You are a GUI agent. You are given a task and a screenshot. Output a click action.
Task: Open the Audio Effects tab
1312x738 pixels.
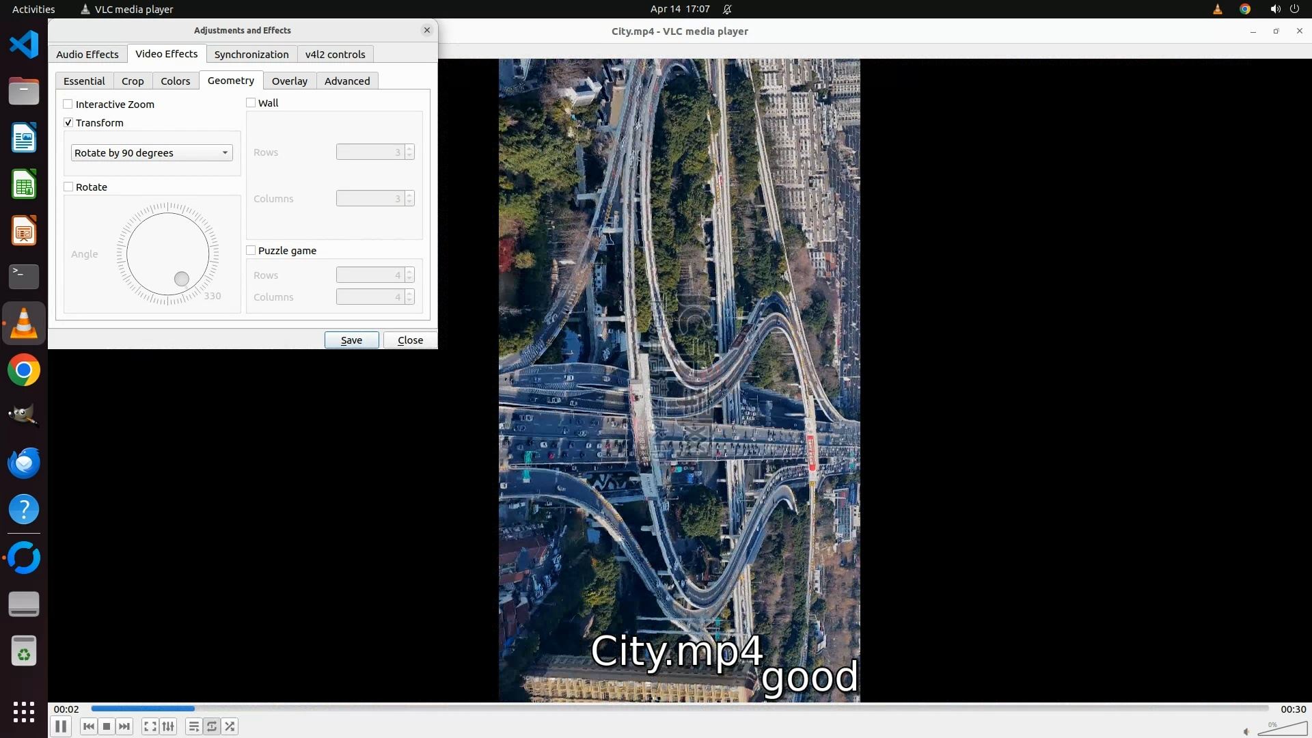(87, 55)
